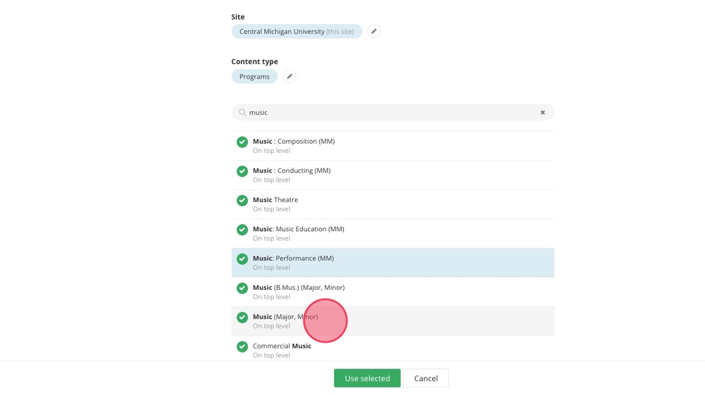Screen dimensions: 705x395
Task: Click the magnifier icon in the search box
Action: click(242, 113)
